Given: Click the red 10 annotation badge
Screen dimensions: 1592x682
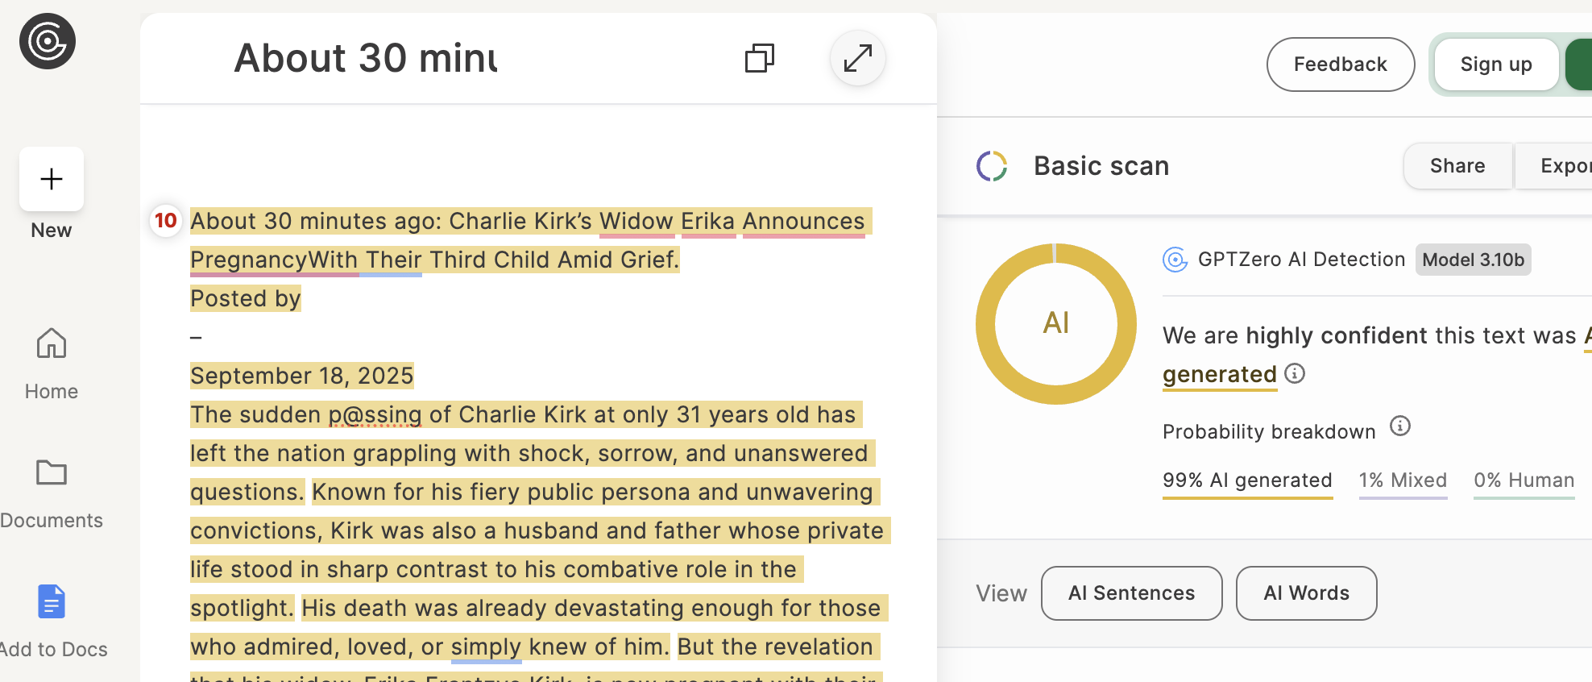Looking at the screenshot, I should click(x=166, y=220).
